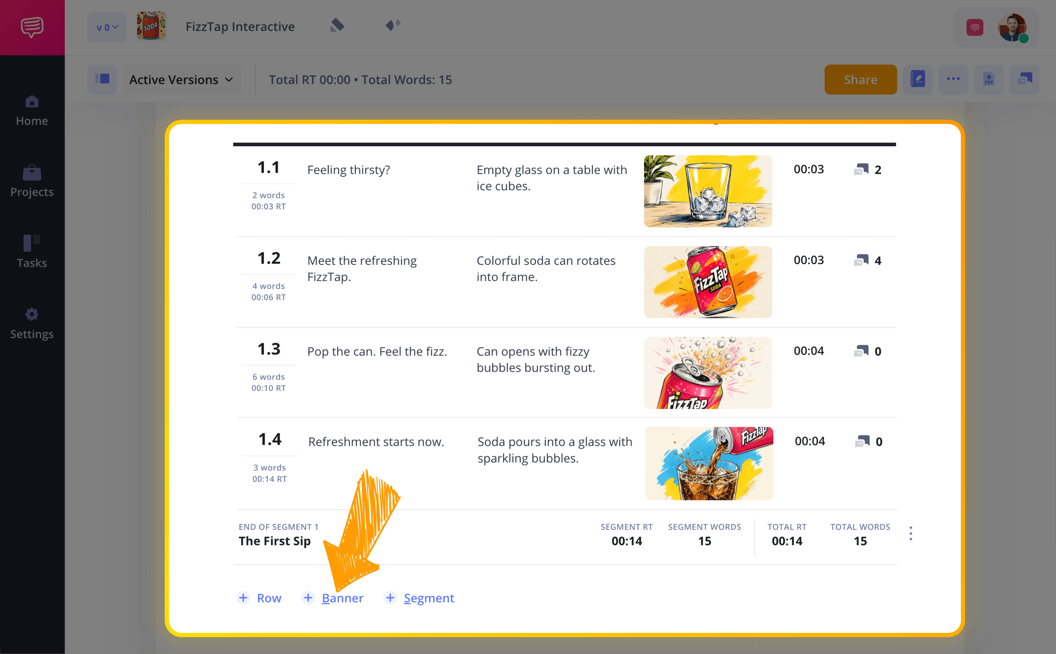Click 'Pop the can. Feel the fizz.' text
Screen dimensions: 1056x654
pos(377,352)
